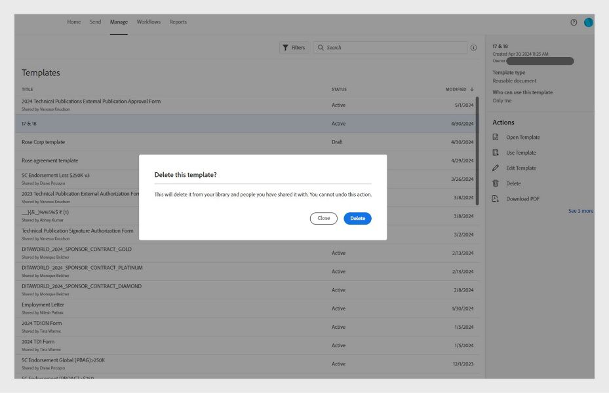Sort templates by the Title column header
Screen dimensions: 609x393
click(x=26, y=89)
